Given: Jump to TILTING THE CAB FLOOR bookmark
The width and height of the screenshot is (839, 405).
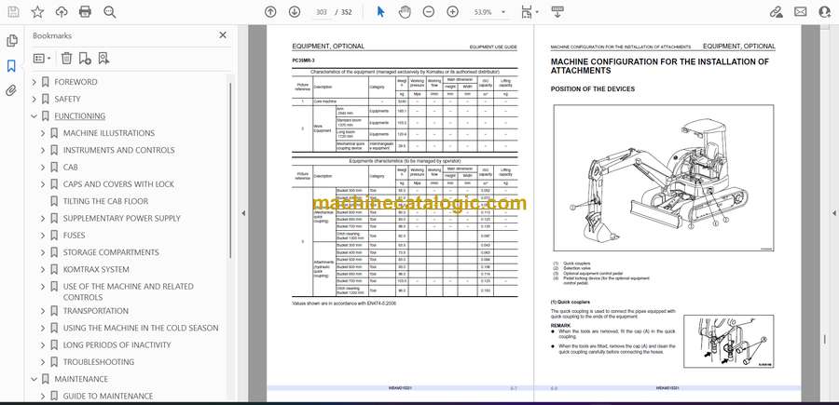Looking at the screenshot, I should click(105, 201).
